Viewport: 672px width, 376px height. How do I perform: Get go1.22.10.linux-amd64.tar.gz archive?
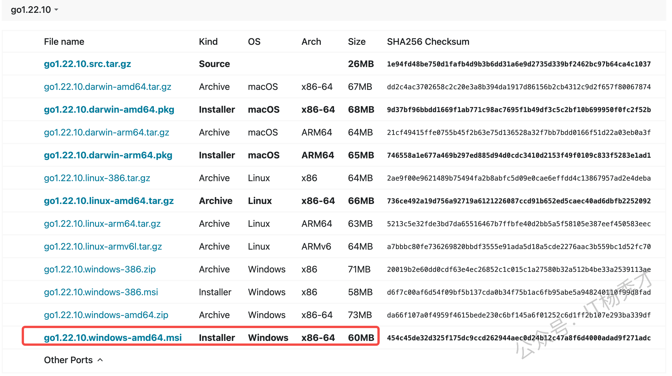[108, 201]
